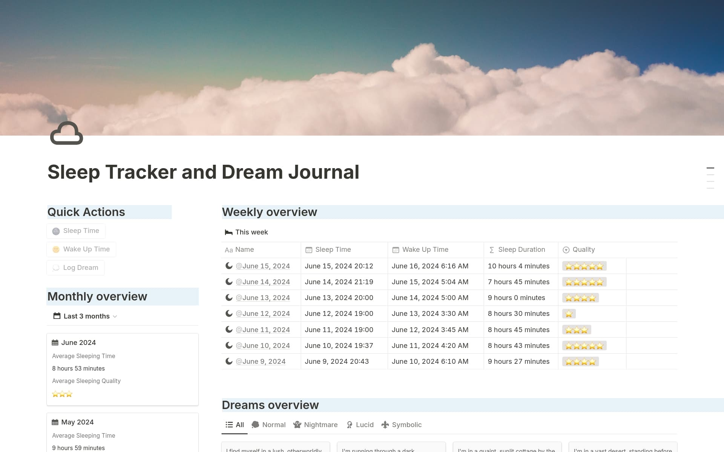Open the '@June 12, 2024' link

pyautogui.click(x=263, y=313)
